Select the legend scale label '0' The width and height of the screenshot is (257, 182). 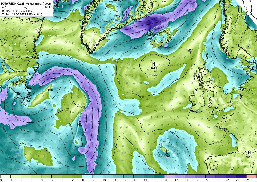1,180
